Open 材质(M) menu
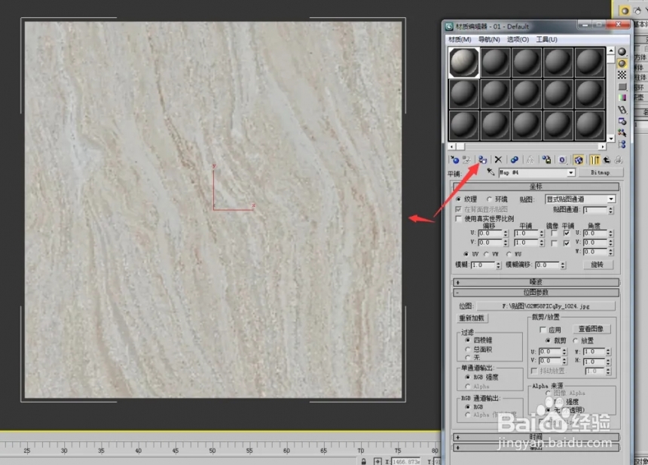This screenshot has width=648, height=465. [x=460, y=39]
